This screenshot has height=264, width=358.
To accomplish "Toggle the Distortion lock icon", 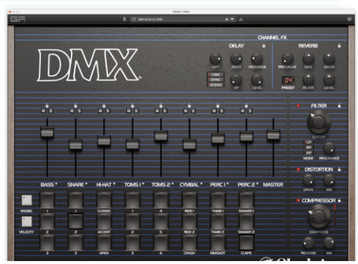I will (339, 169).
